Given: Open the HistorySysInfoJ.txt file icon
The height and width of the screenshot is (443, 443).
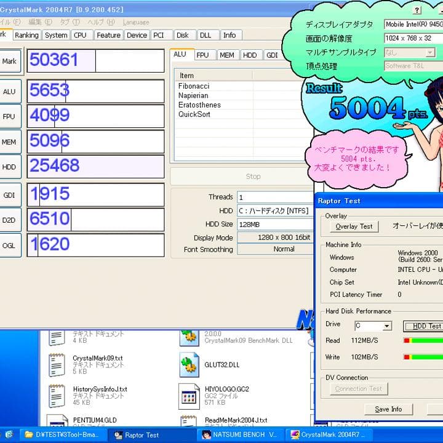Looking at the screenshot, I should tap(57, 396).
